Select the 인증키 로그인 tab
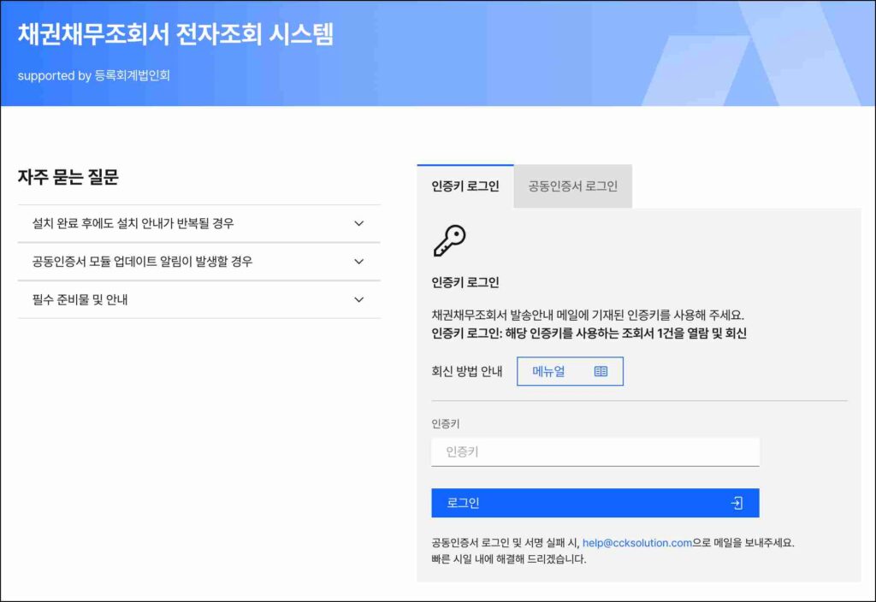This screenshot has width=876, height=602. coord(465,186)
